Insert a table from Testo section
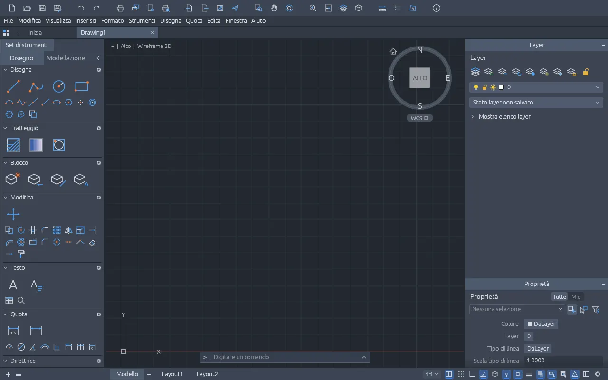 point(9,300)
